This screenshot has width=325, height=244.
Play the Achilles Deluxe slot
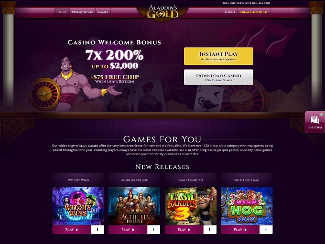(128, 230)
